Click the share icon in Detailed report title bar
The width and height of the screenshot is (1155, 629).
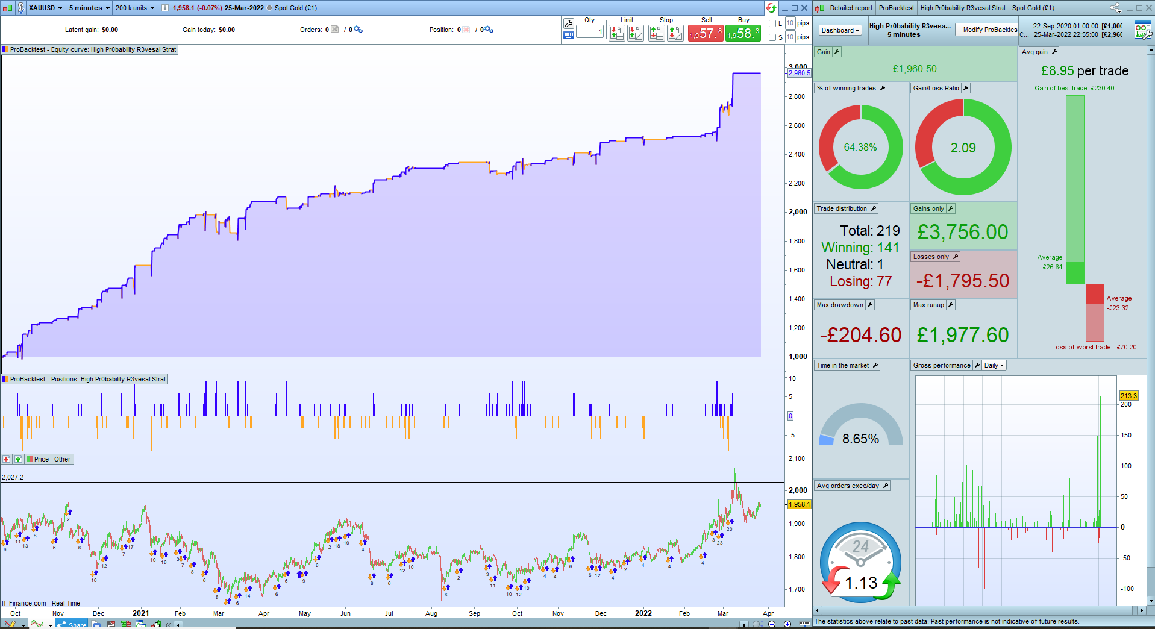pos(1115,8)
